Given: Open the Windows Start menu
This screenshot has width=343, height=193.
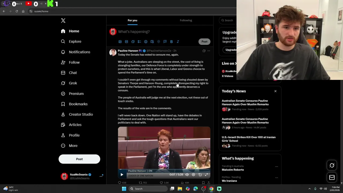Looking at the screenshot, I should click(124, 189).
